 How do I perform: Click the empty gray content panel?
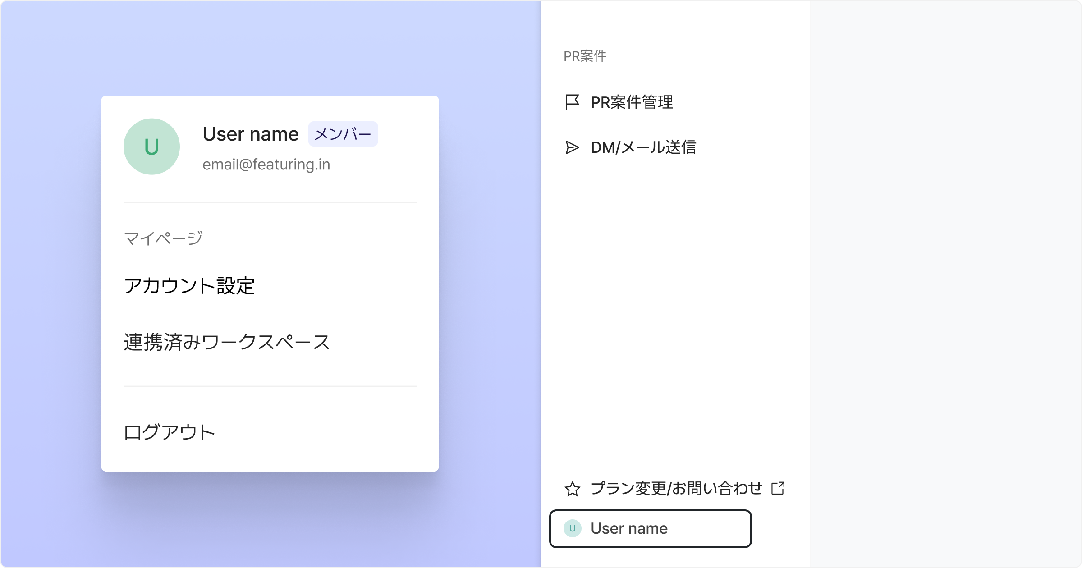tap(946, 284)
